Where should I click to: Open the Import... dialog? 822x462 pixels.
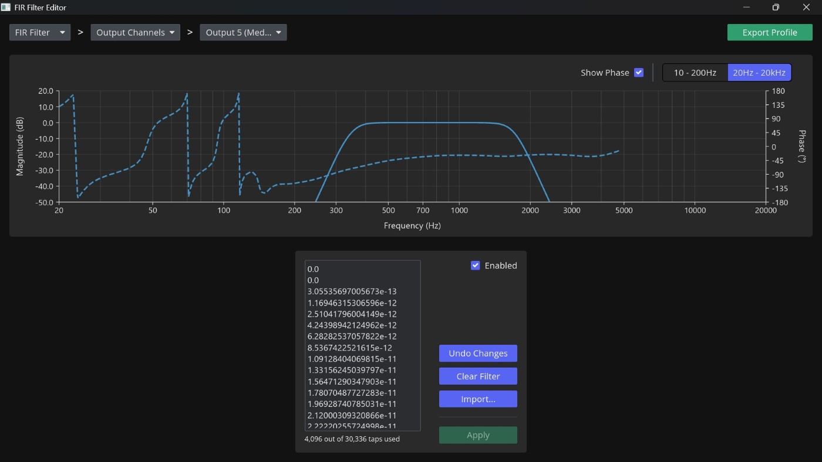tap(478, 399)
